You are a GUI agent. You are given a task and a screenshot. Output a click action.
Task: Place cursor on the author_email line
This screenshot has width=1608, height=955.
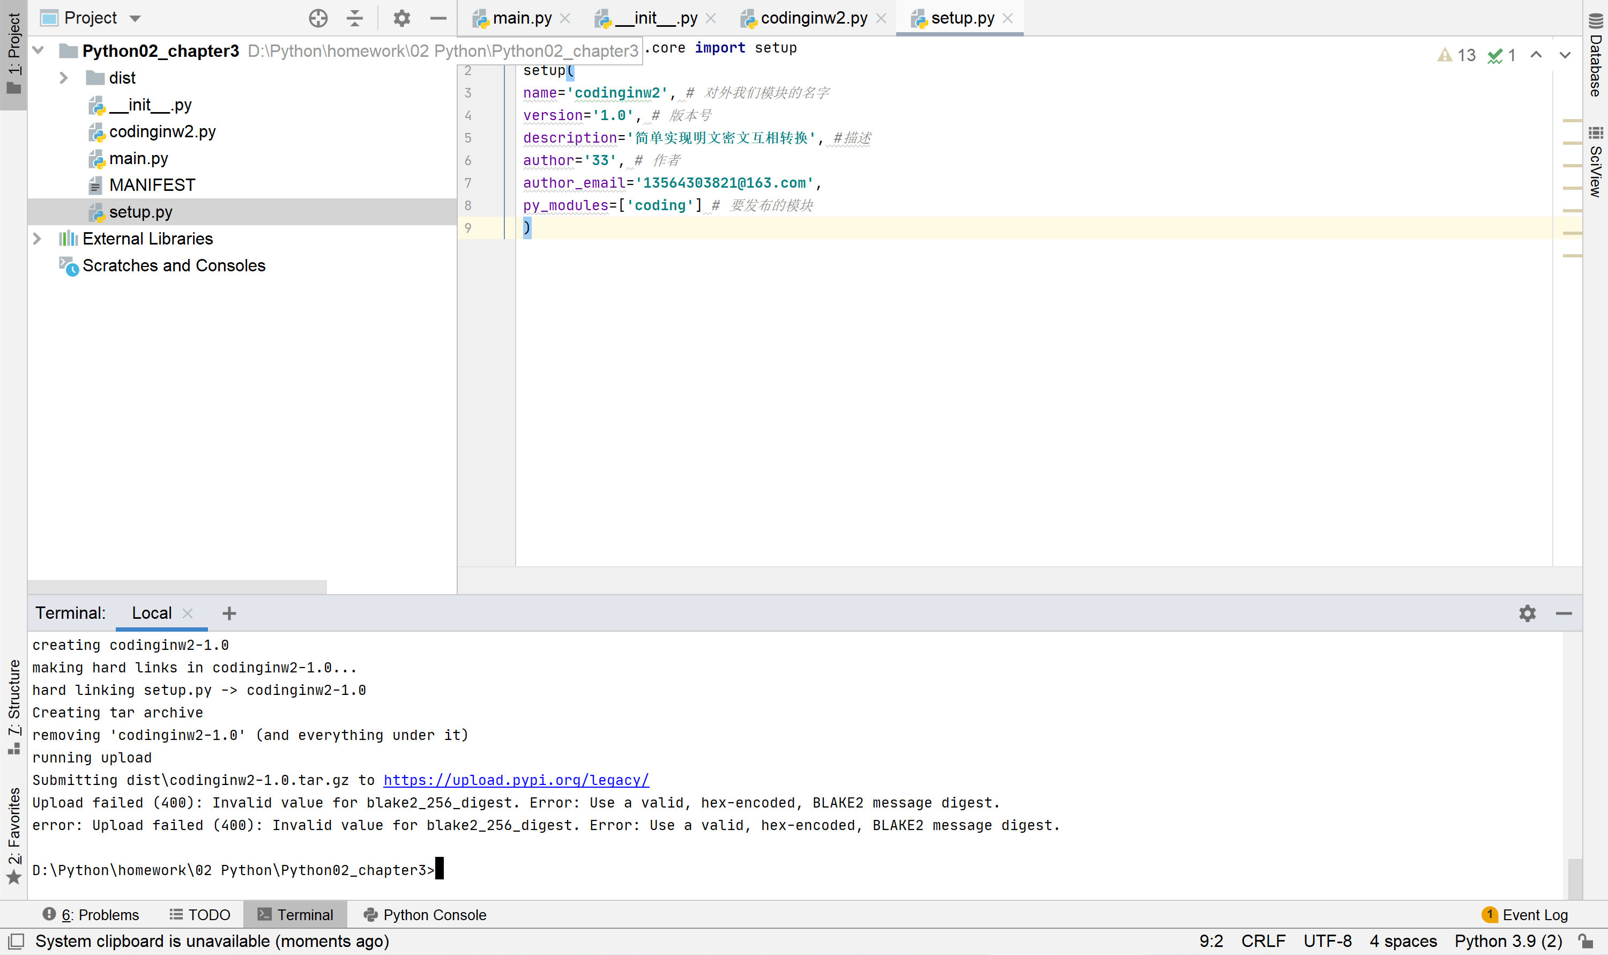pyautogui.click(x=672, y=183)
